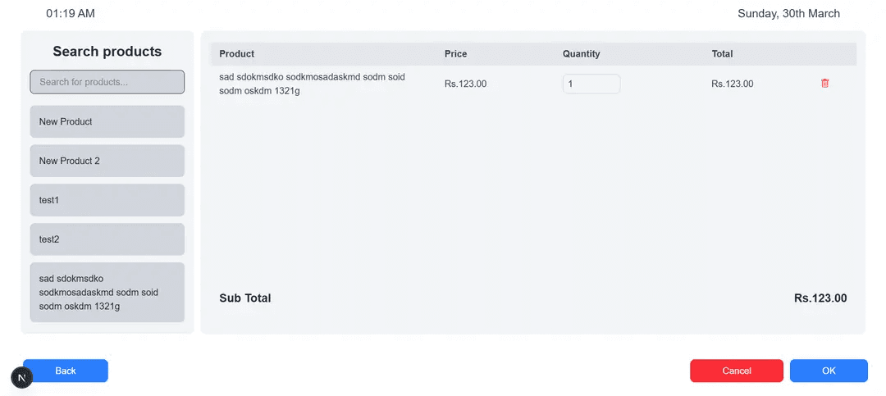Click the Quantity column header

(581, 54)
